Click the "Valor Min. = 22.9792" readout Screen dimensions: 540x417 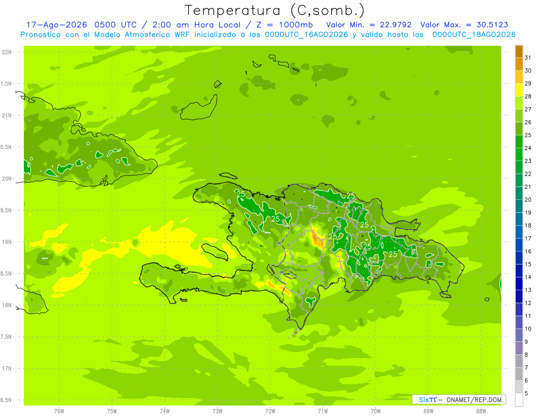[369, 25]
